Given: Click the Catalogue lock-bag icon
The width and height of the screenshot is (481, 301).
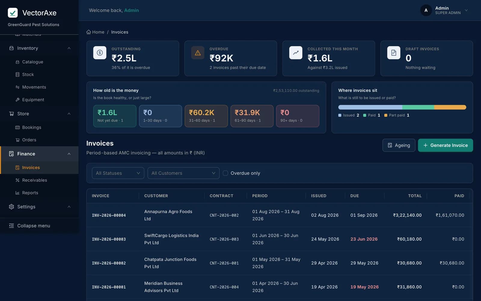Looking at the screenshot, I should click(17, 62).
